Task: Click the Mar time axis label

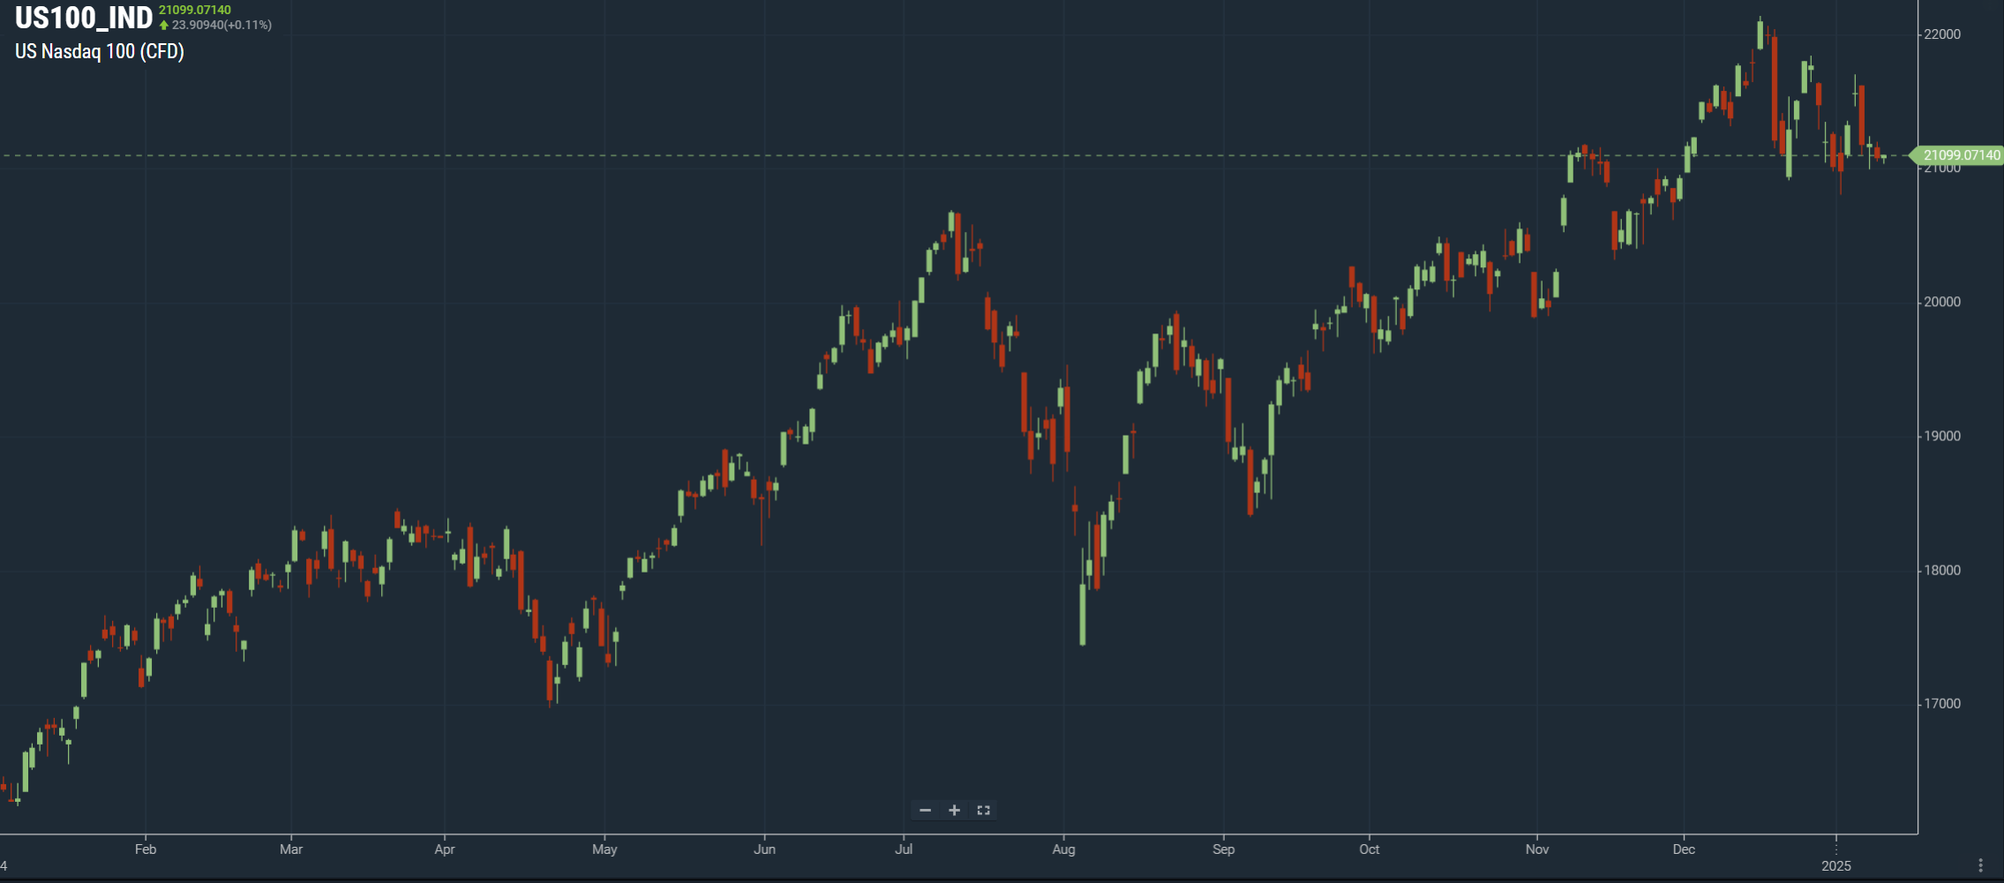Action: (291, 849)
